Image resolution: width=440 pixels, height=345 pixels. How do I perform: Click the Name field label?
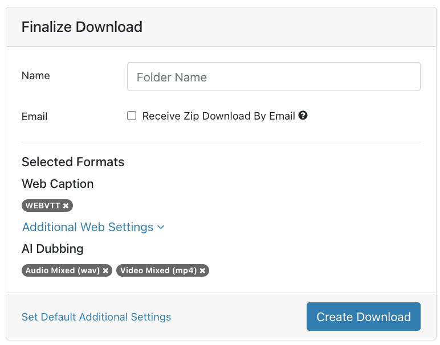pyautogui.click(x=36, y=76)
